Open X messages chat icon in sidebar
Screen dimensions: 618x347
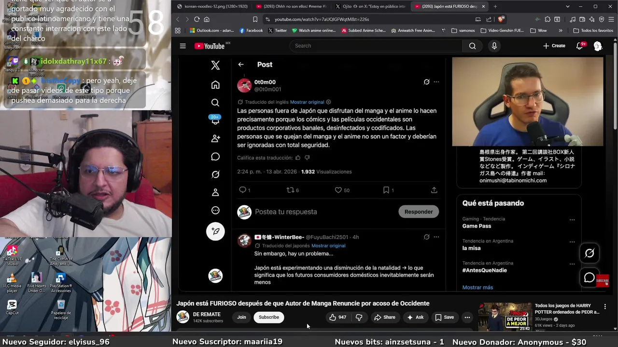tap(215, 157)
